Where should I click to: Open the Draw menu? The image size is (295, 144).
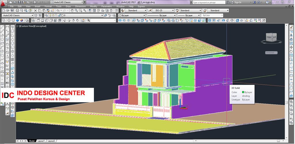point(68,6)
